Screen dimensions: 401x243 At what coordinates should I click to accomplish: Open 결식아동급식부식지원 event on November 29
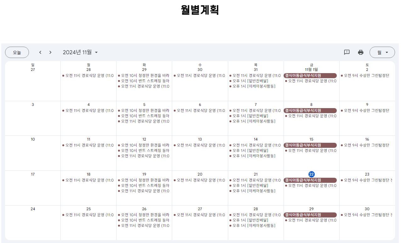(x=310, y=215)
